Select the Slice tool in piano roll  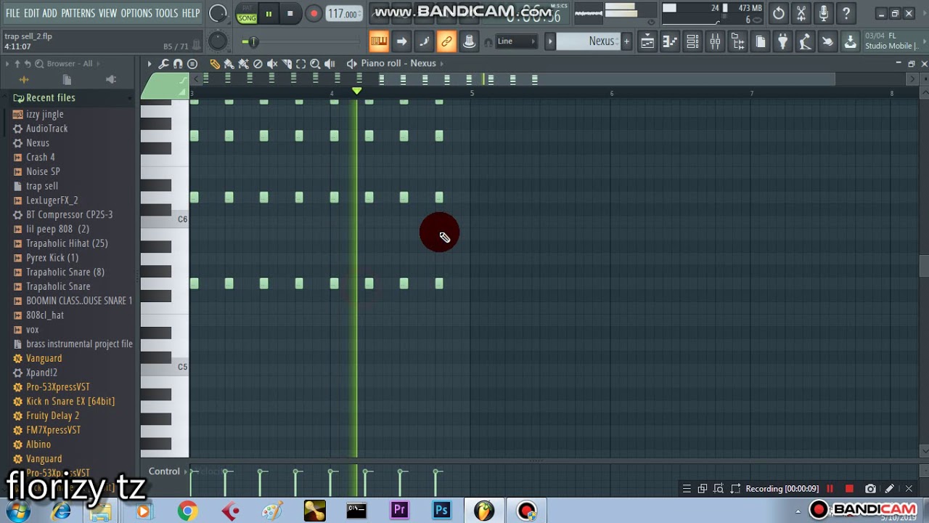287,64
